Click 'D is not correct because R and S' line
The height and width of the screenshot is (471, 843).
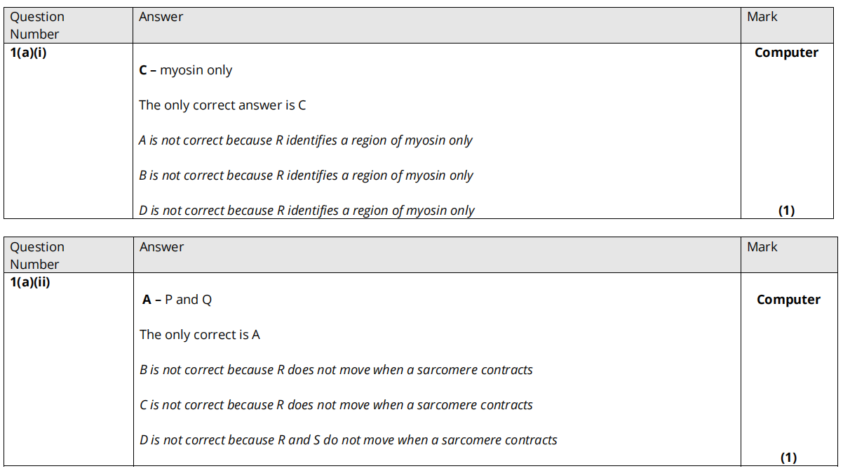[349, 440]
